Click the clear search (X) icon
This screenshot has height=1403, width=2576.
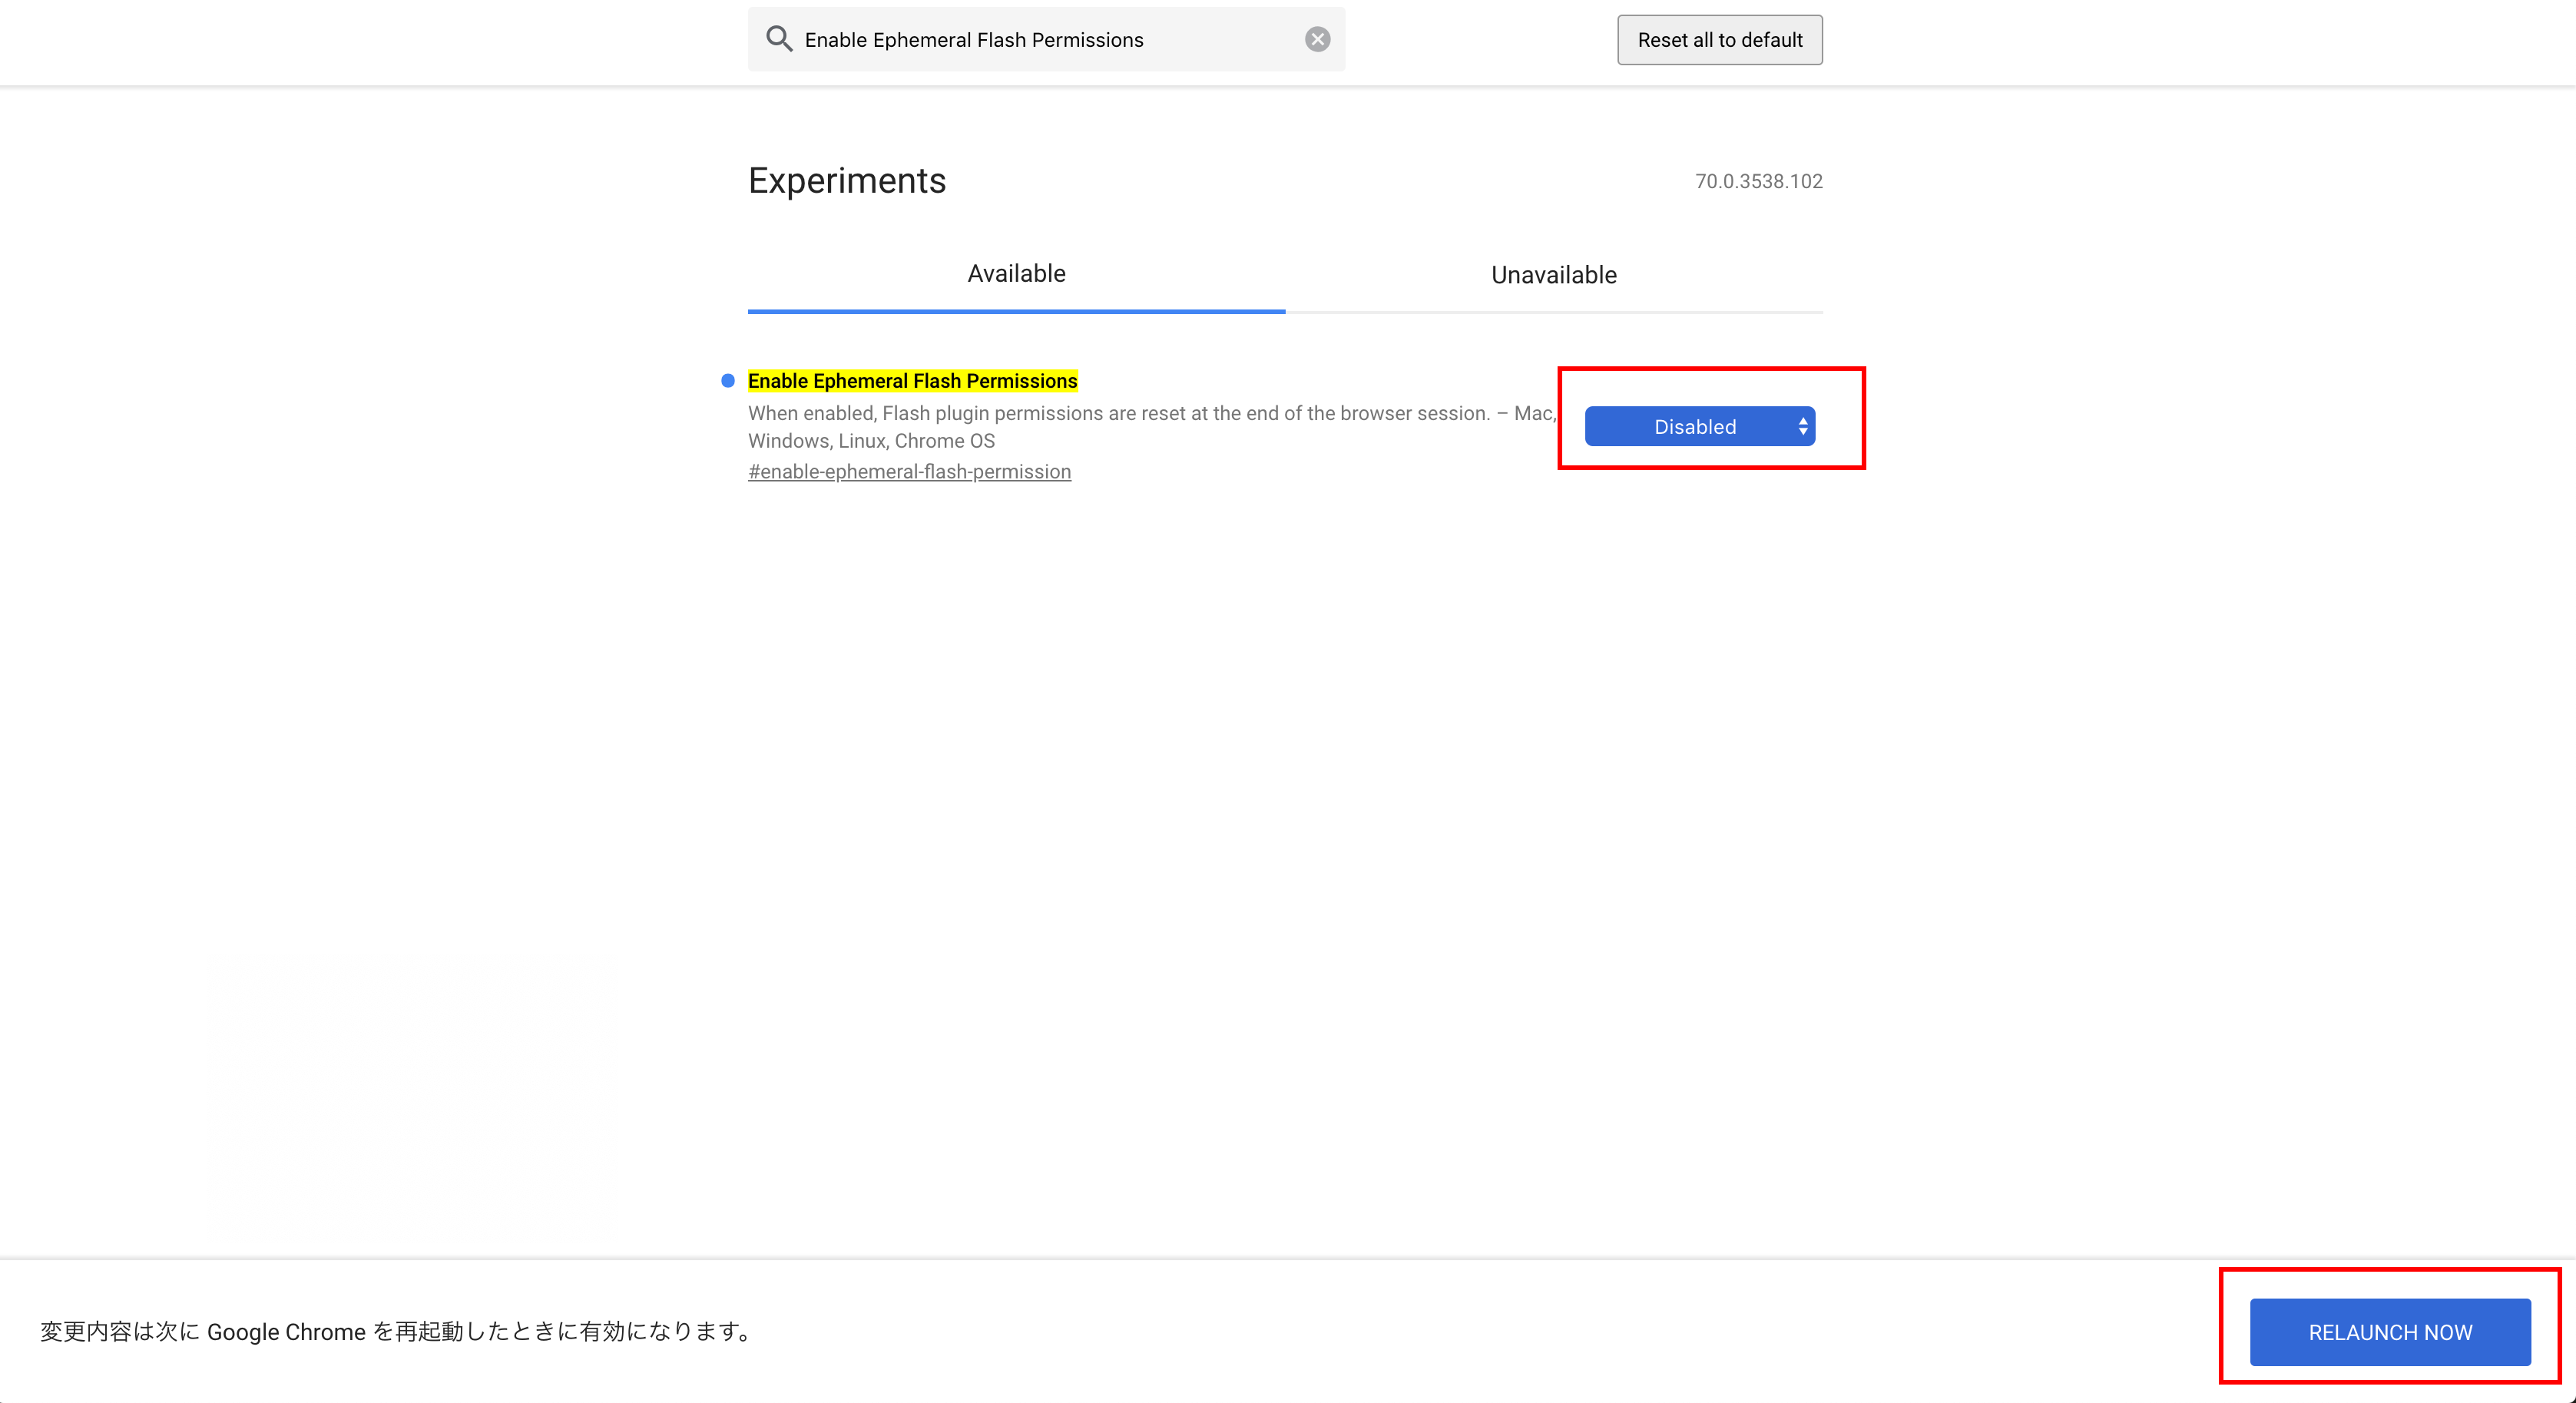coord(1316,40)
